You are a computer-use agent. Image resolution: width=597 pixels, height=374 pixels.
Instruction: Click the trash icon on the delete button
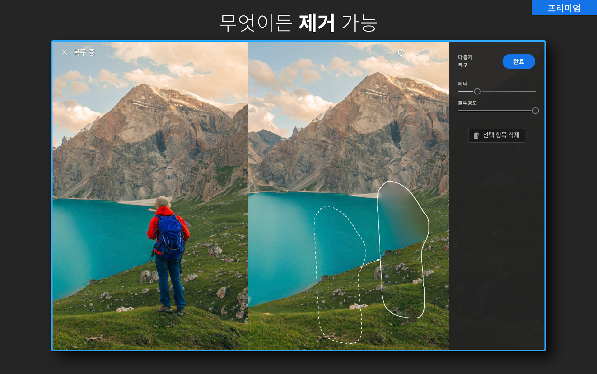tap(477, 135)
